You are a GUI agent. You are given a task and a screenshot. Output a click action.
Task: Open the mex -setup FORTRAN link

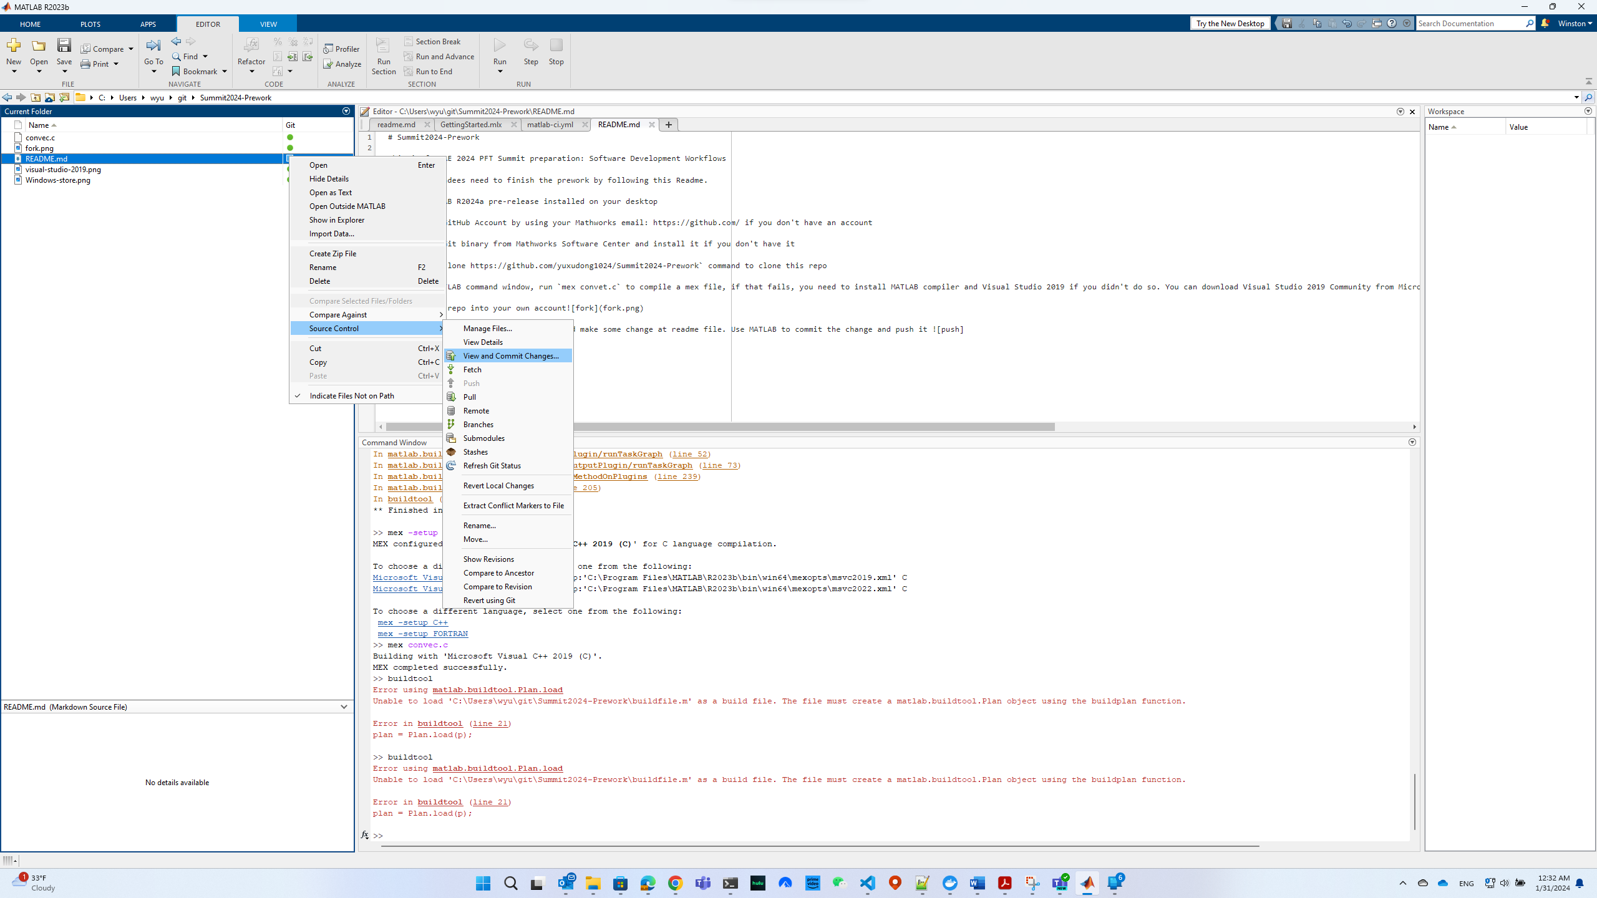[x=422, y=634]
